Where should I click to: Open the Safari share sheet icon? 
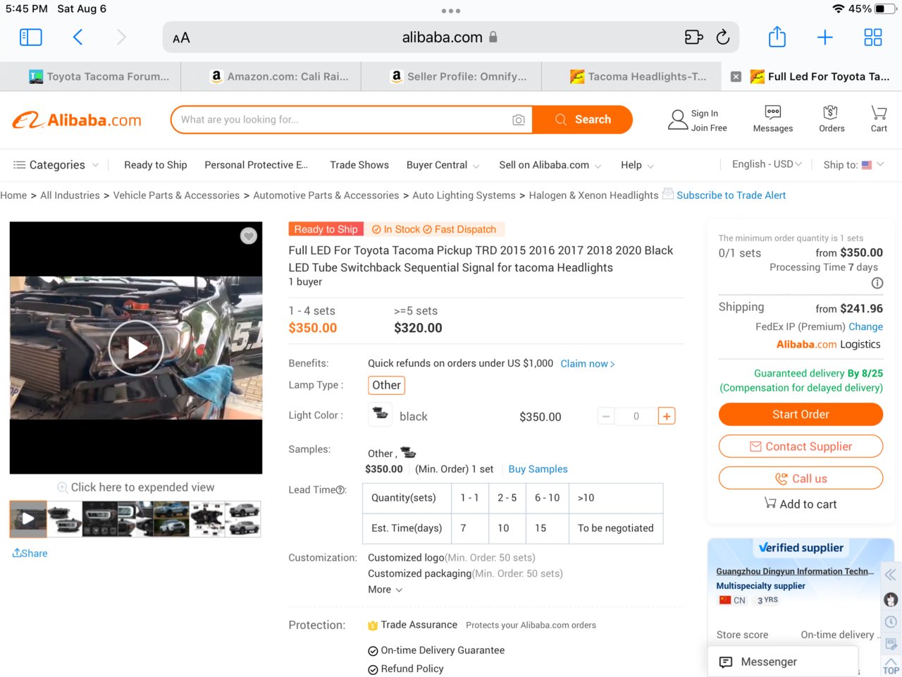point(777,37)
